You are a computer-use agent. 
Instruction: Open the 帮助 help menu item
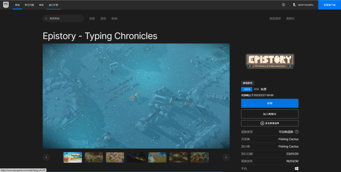[x=41, y=5]
